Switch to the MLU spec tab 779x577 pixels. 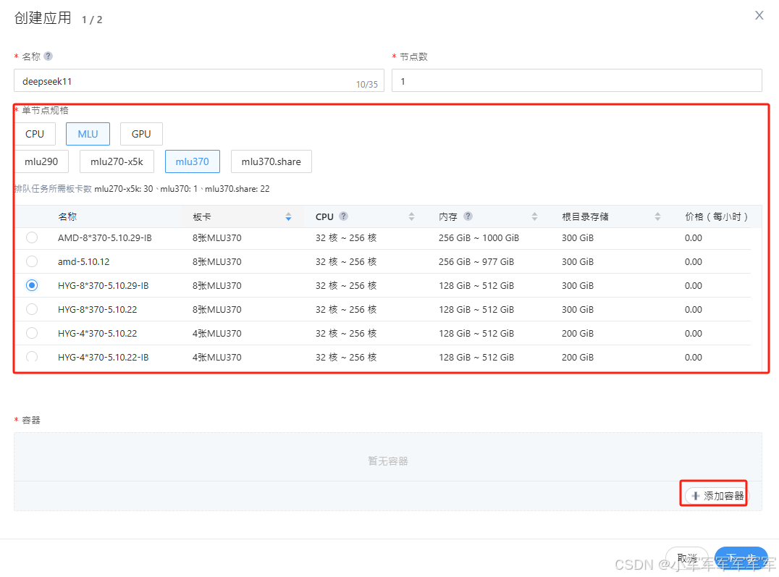coord(88,134)
